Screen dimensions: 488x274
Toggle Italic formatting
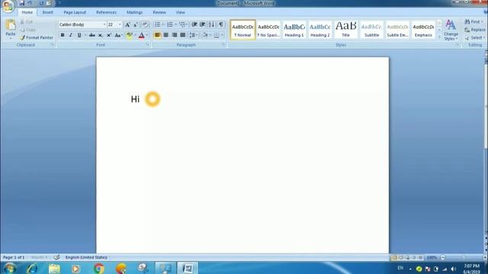point(71,35)
